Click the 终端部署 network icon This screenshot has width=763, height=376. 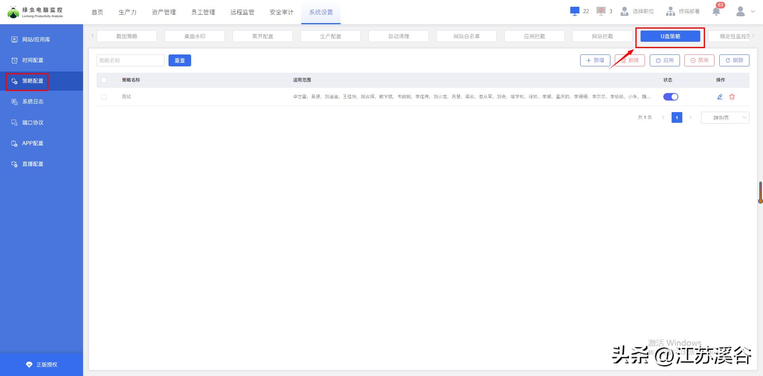pyautogui.click(x=670, y=12)
